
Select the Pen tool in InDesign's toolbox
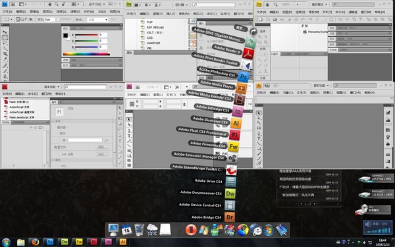click(x=129, y=130)
